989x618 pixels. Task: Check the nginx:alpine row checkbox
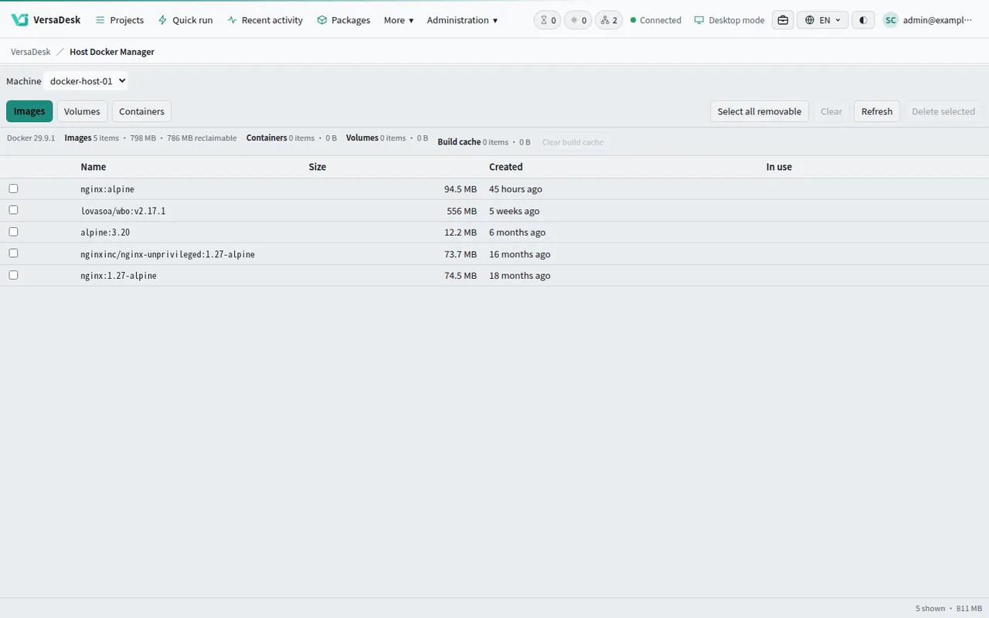pyautogui.click(x=13, y=188)
